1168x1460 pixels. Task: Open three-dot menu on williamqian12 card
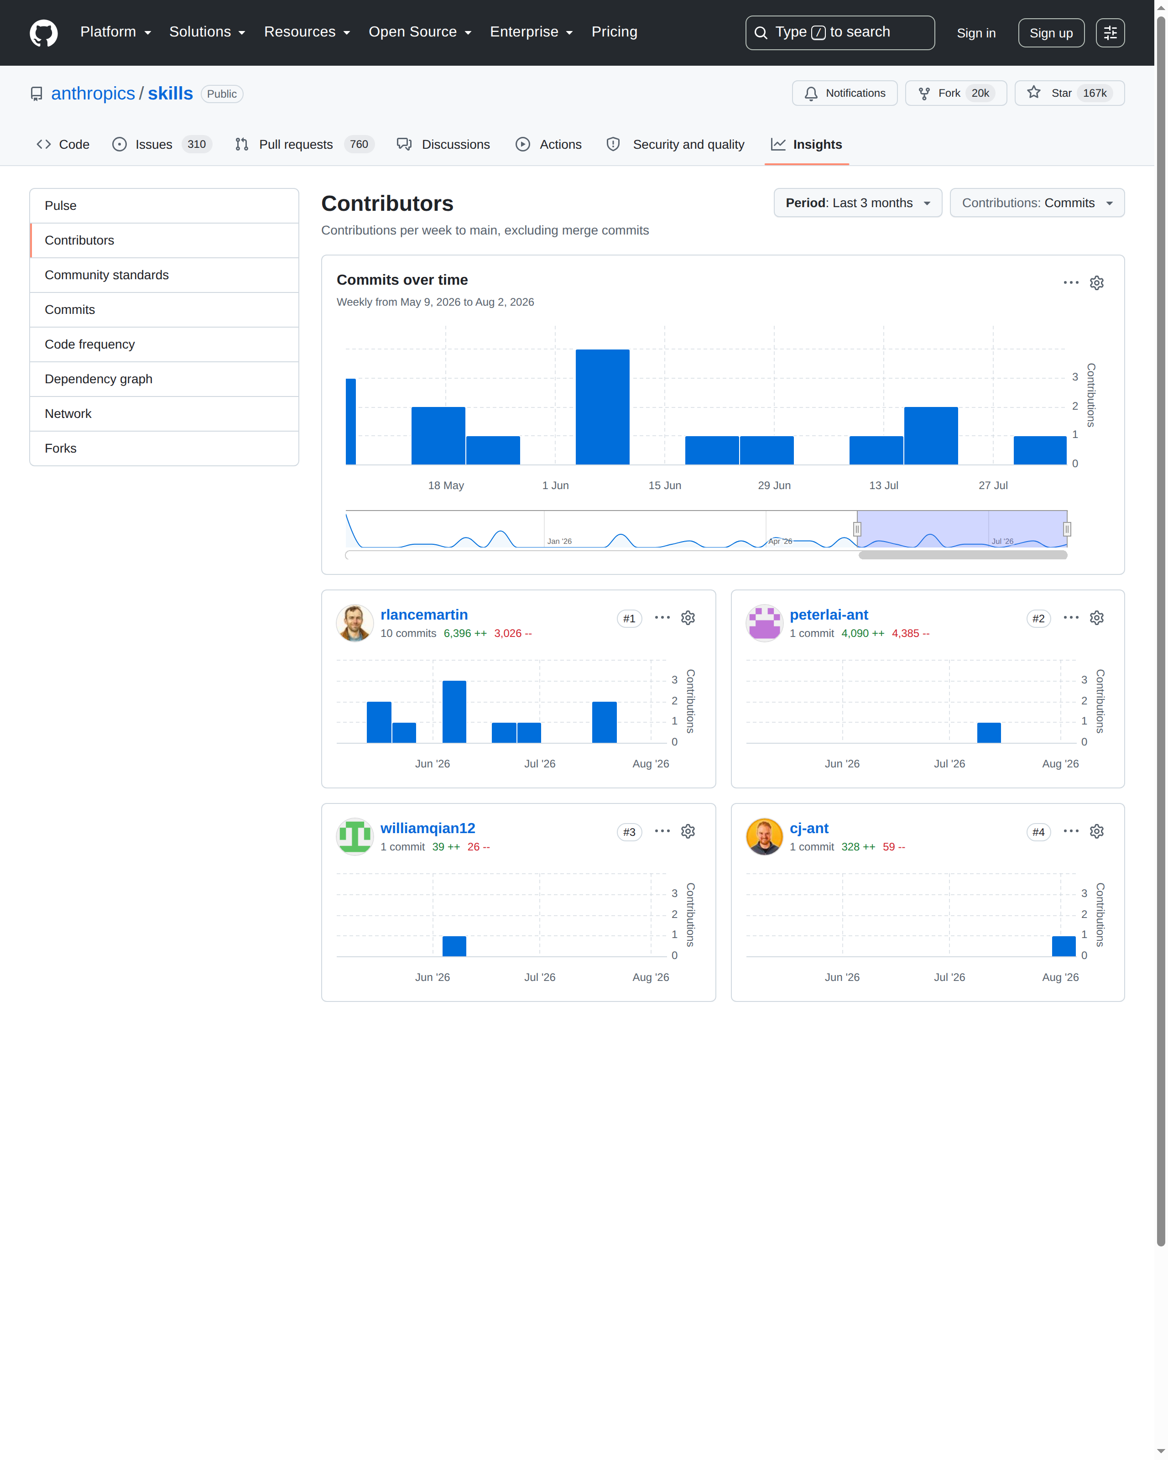coord(662,831)
